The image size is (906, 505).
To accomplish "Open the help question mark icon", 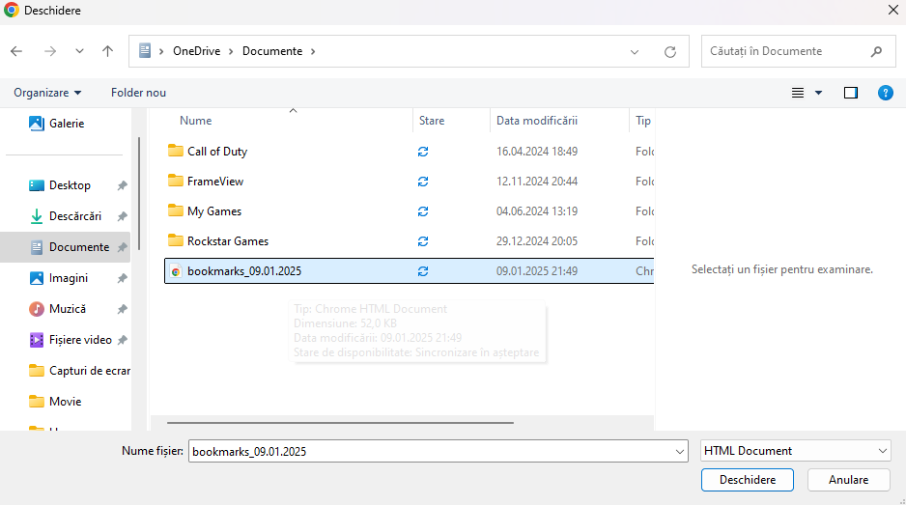I will coord(885,93).
